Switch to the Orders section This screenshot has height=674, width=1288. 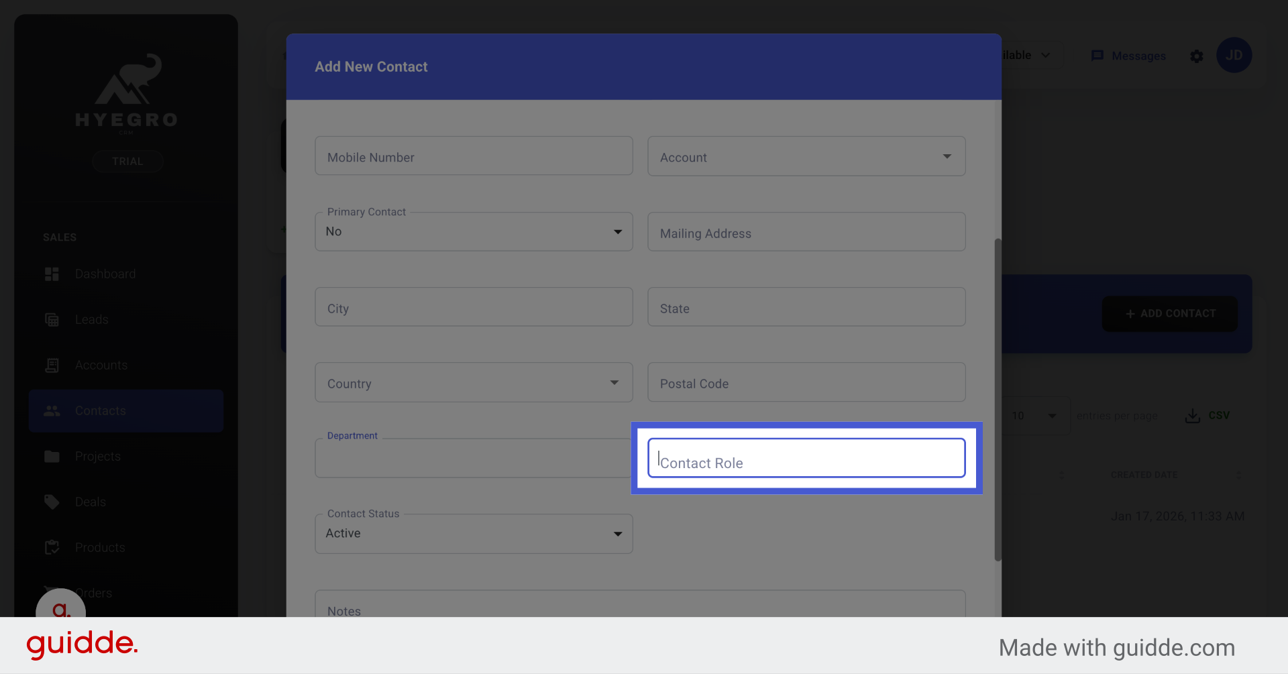click(93, 593)
